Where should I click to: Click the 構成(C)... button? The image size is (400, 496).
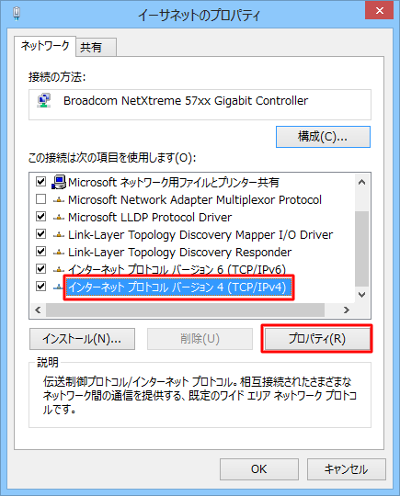(323, 137)
